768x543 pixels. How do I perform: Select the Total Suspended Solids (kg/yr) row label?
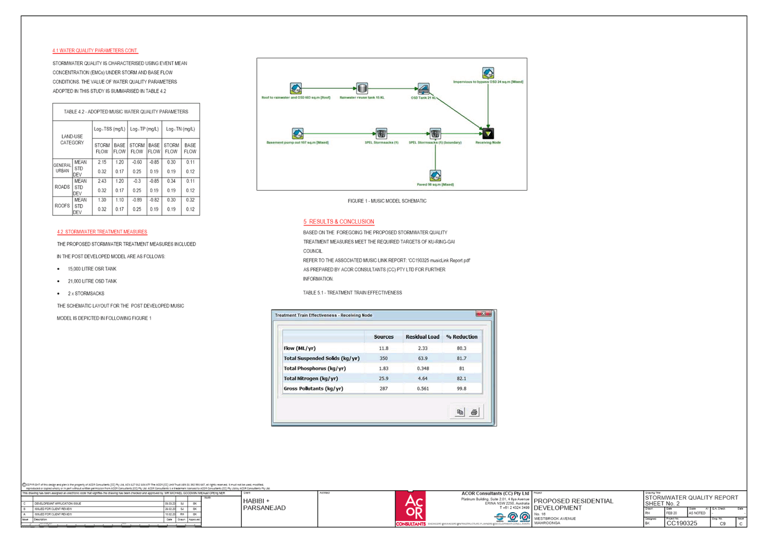[x=322, y=358]
